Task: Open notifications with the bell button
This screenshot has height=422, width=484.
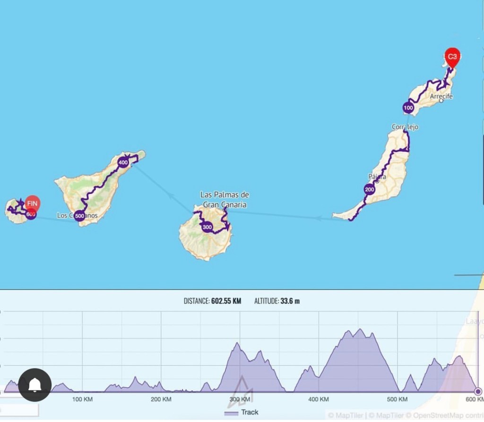Action: tap(35, 385)
